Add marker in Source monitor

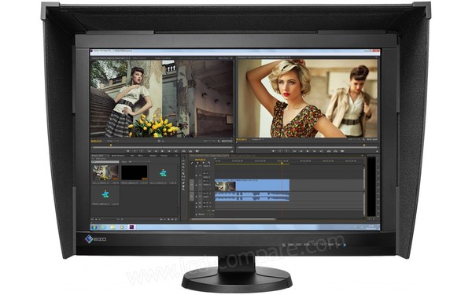coord(128,151)
